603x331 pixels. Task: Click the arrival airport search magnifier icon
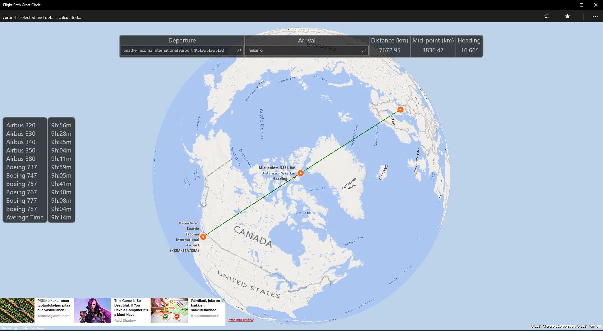tap(364, 50)
